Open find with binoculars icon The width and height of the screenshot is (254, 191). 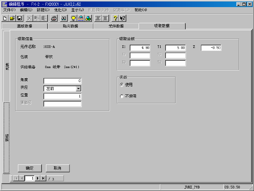point(64,18)
